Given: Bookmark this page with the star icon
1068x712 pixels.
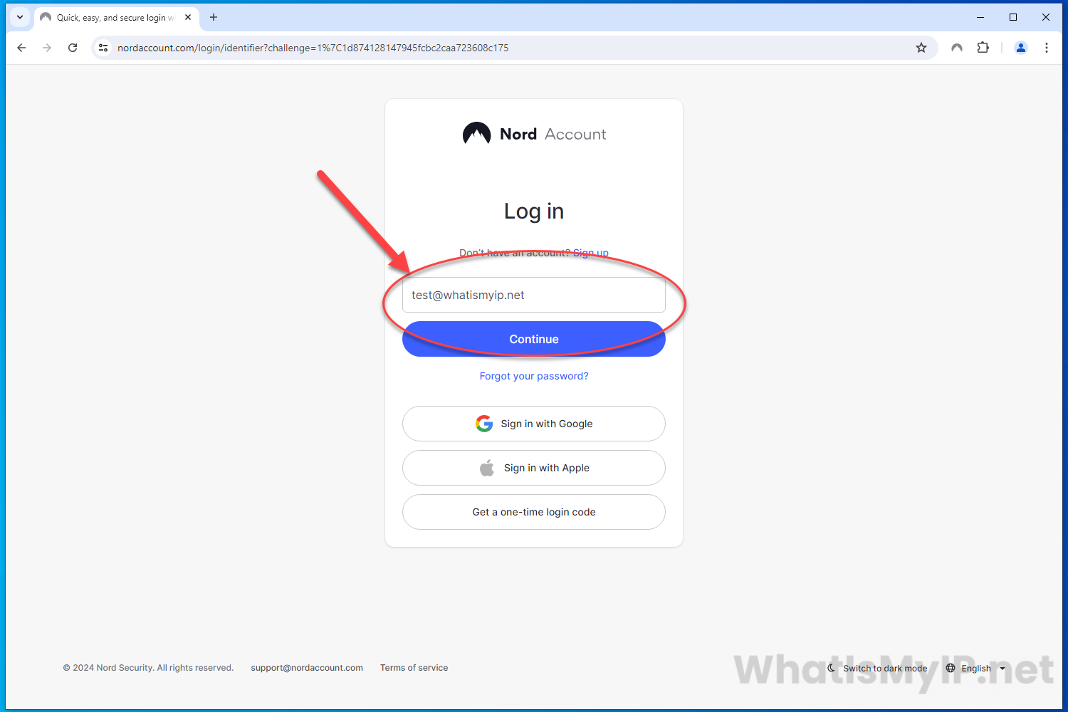Looking at the screenshot, I should click(921, 48).
